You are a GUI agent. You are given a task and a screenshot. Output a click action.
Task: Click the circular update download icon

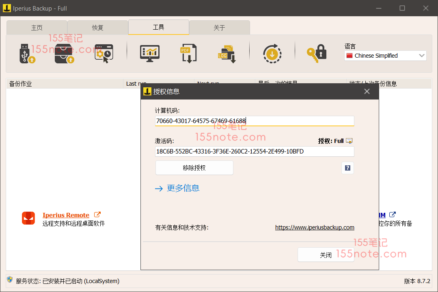272,53
